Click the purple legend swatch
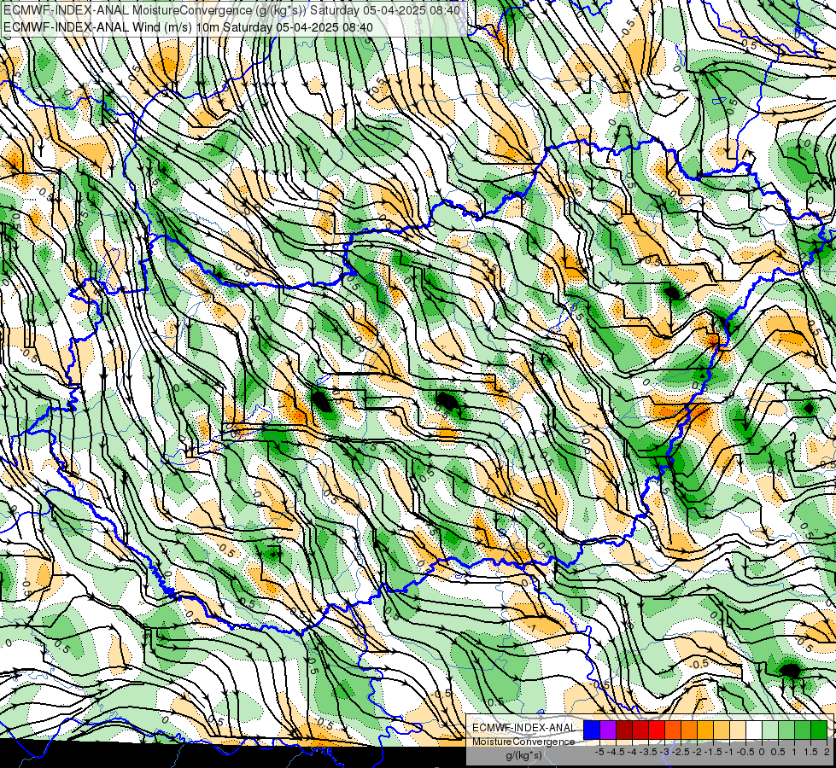Image resolution: width=836 pixels, height=768 pixels. tap(608, 730)
